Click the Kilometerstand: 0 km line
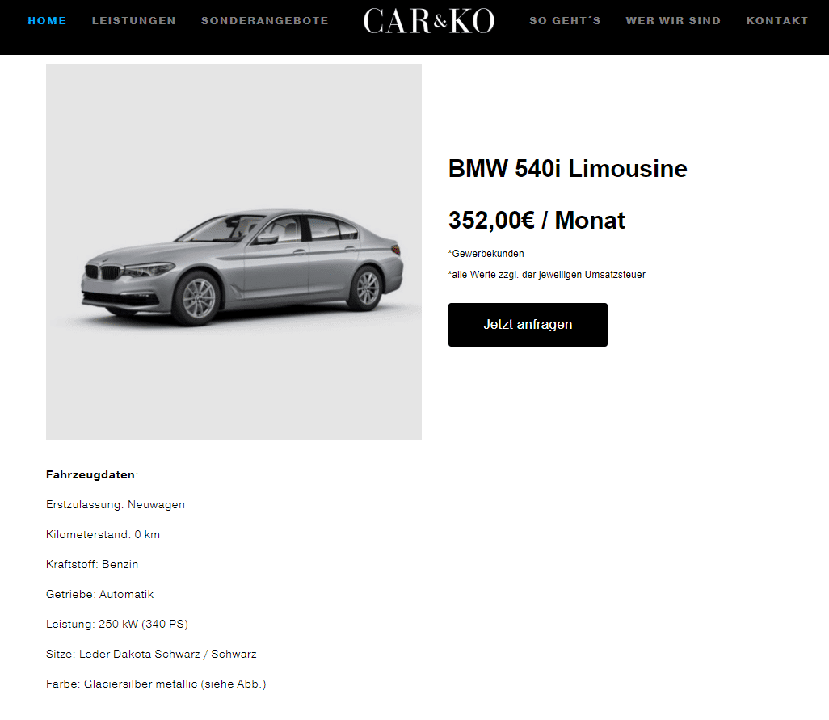The height and width of the screenshot is (720, 829). pos(103,534)
